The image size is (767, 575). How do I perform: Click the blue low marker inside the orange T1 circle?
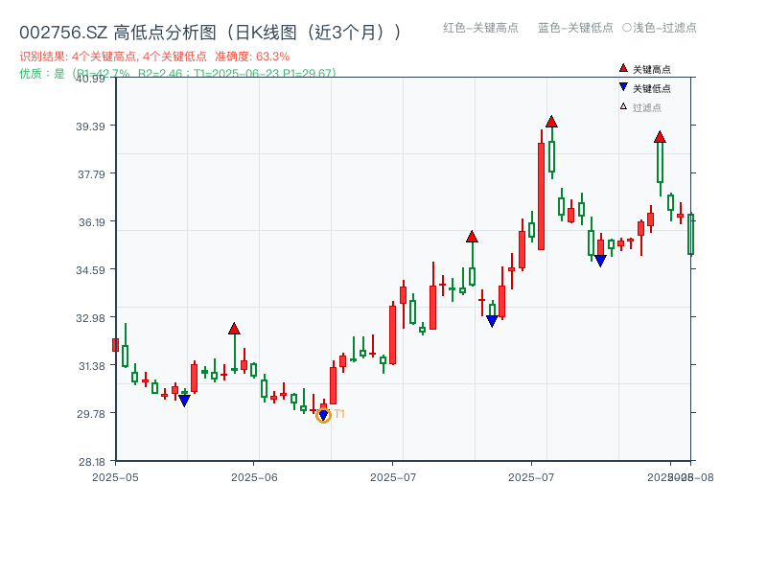pos(324,412)
